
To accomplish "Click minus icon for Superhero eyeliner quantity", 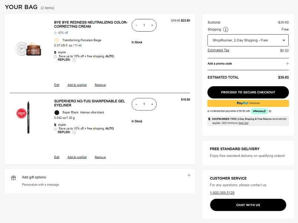I will tap(136, 104).
